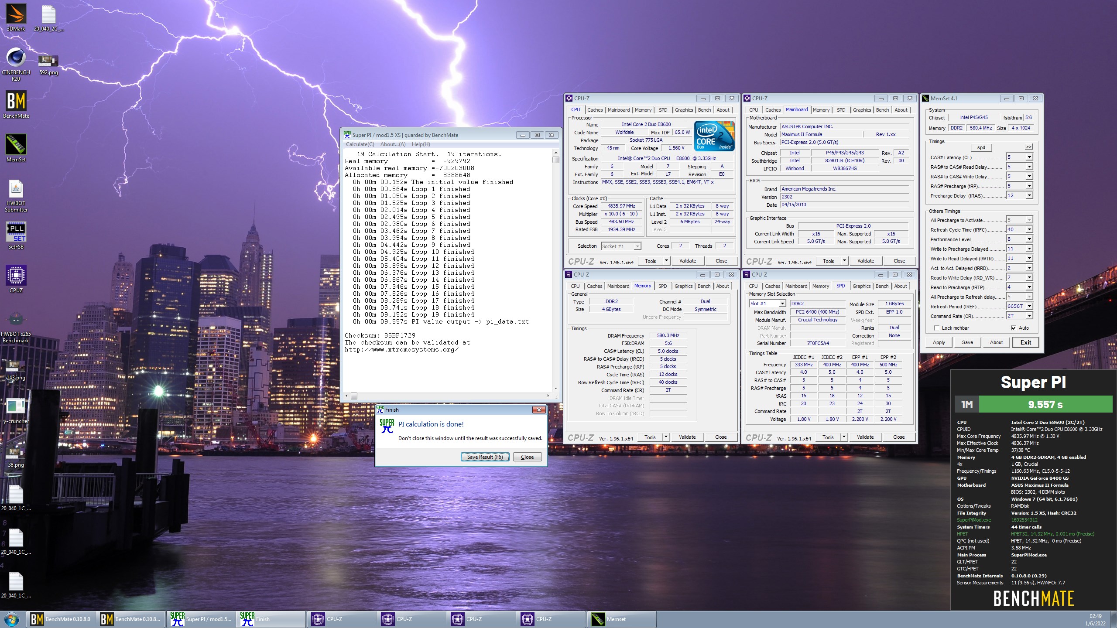Open the Write to Precharge Delayed dropdown

point(1029,249)
